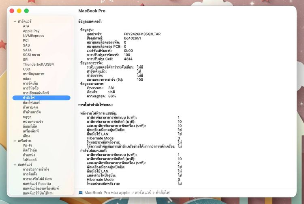The height and width of the screenshot is (204, 304).
Task: Select highlighted กำลังไฟ row
Action: (x=41, y=98)
